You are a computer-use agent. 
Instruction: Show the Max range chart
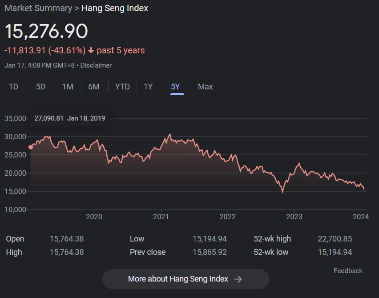(x=205, y=87)
